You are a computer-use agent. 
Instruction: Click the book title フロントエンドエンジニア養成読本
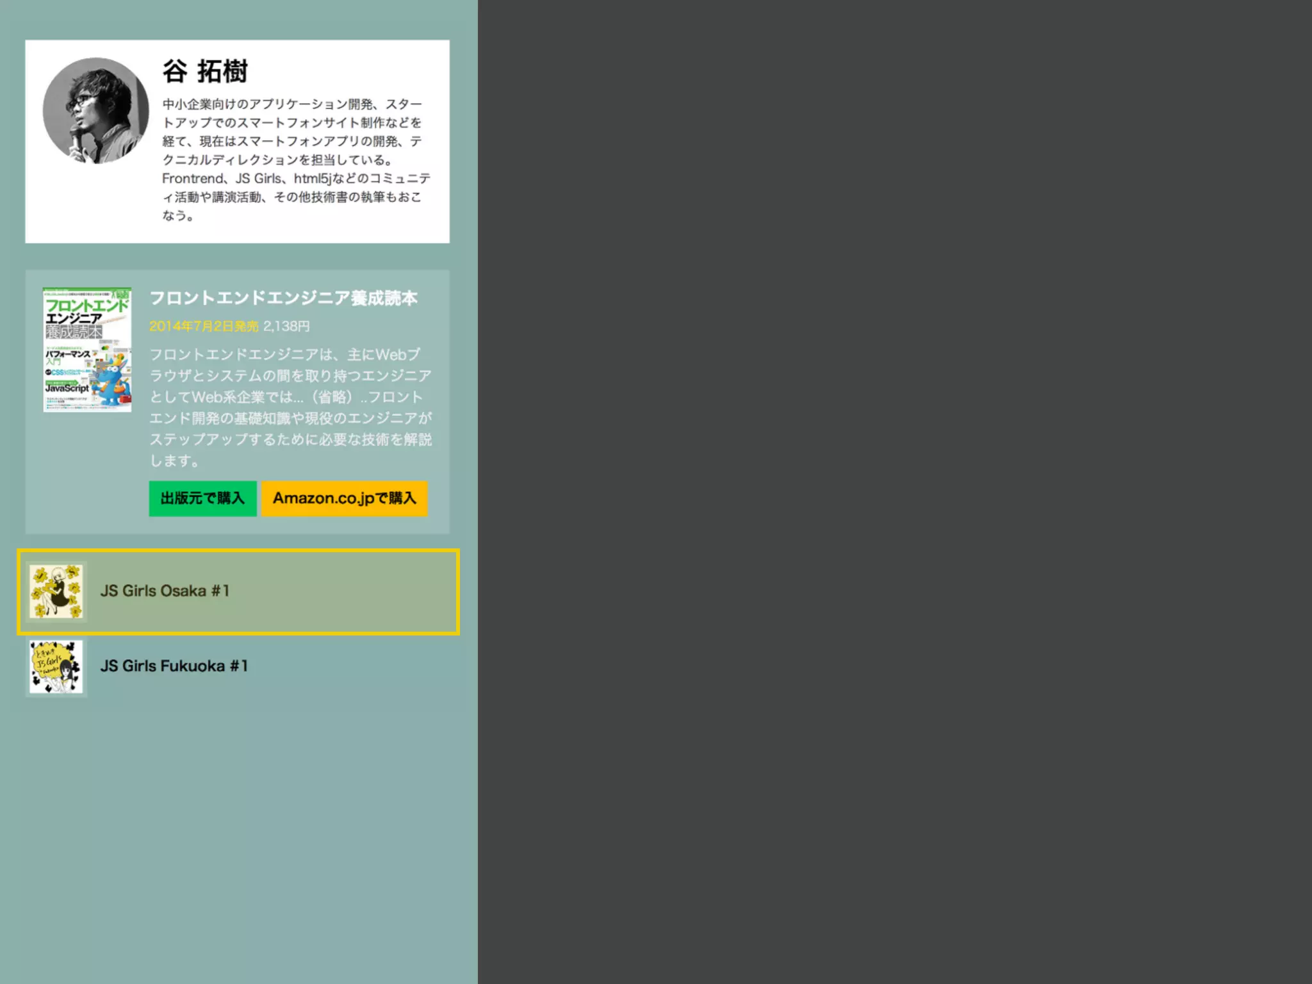[283, 299]
